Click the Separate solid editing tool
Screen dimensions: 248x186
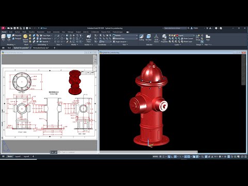point(44,42)
